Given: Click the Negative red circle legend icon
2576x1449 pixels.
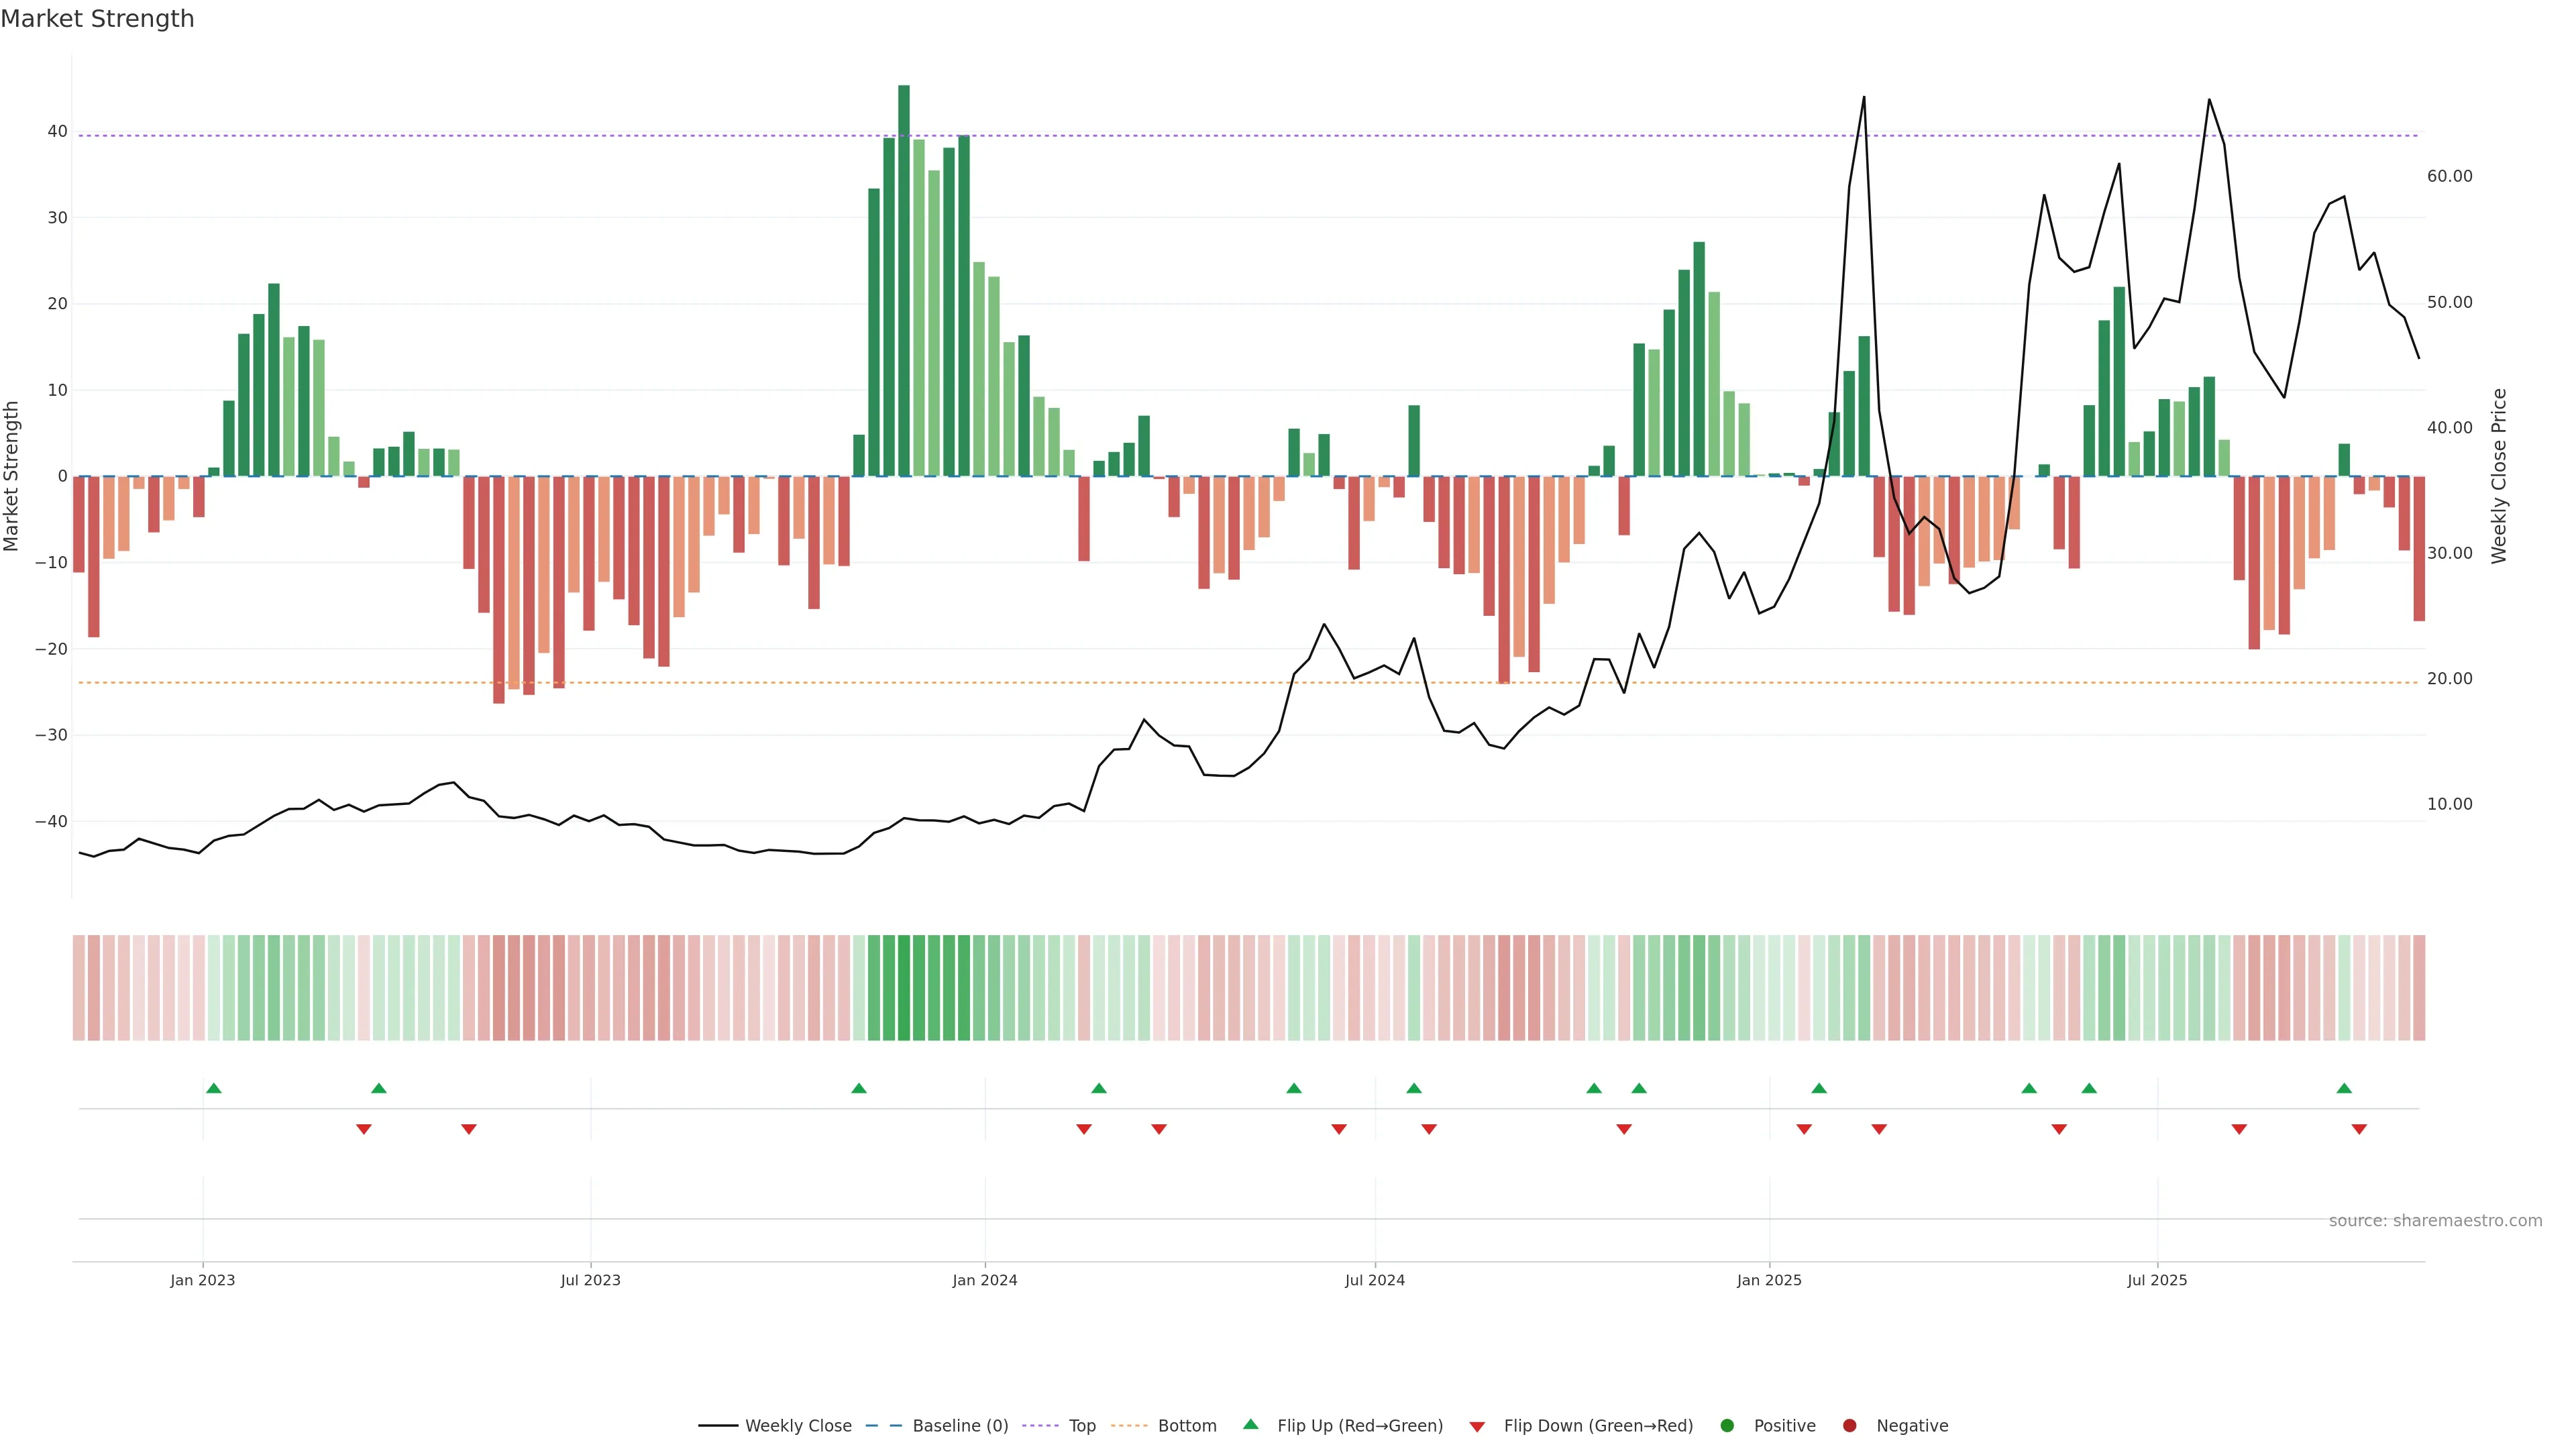Looking at the screenshot, I should [x=1849, y=1426].
